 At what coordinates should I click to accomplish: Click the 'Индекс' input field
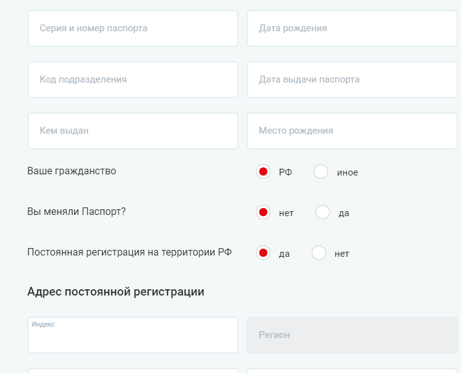pyautogui.click(x=133, y=335)
